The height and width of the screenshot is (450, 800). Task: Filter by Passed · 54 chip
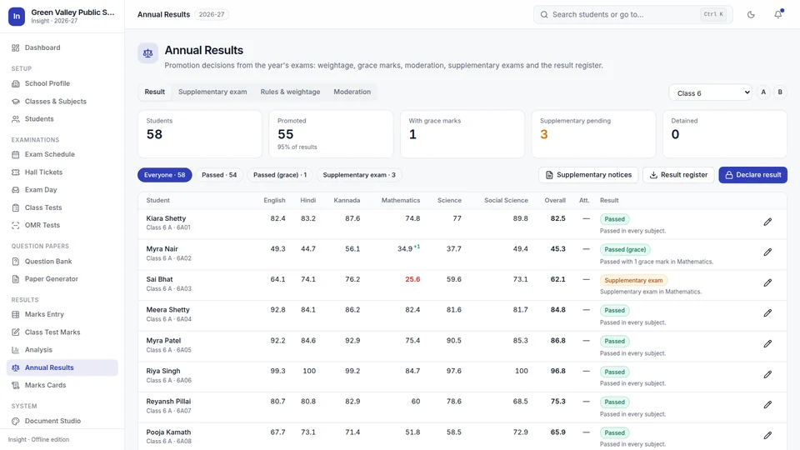(219, 175)
